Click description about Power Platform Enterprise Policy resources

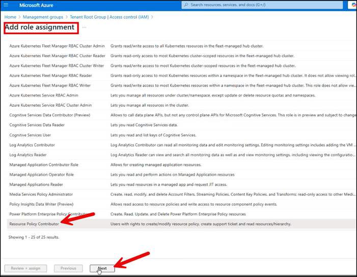tap(178, 214)
